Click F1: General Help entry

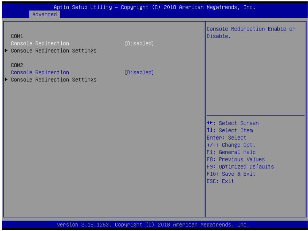231,152
